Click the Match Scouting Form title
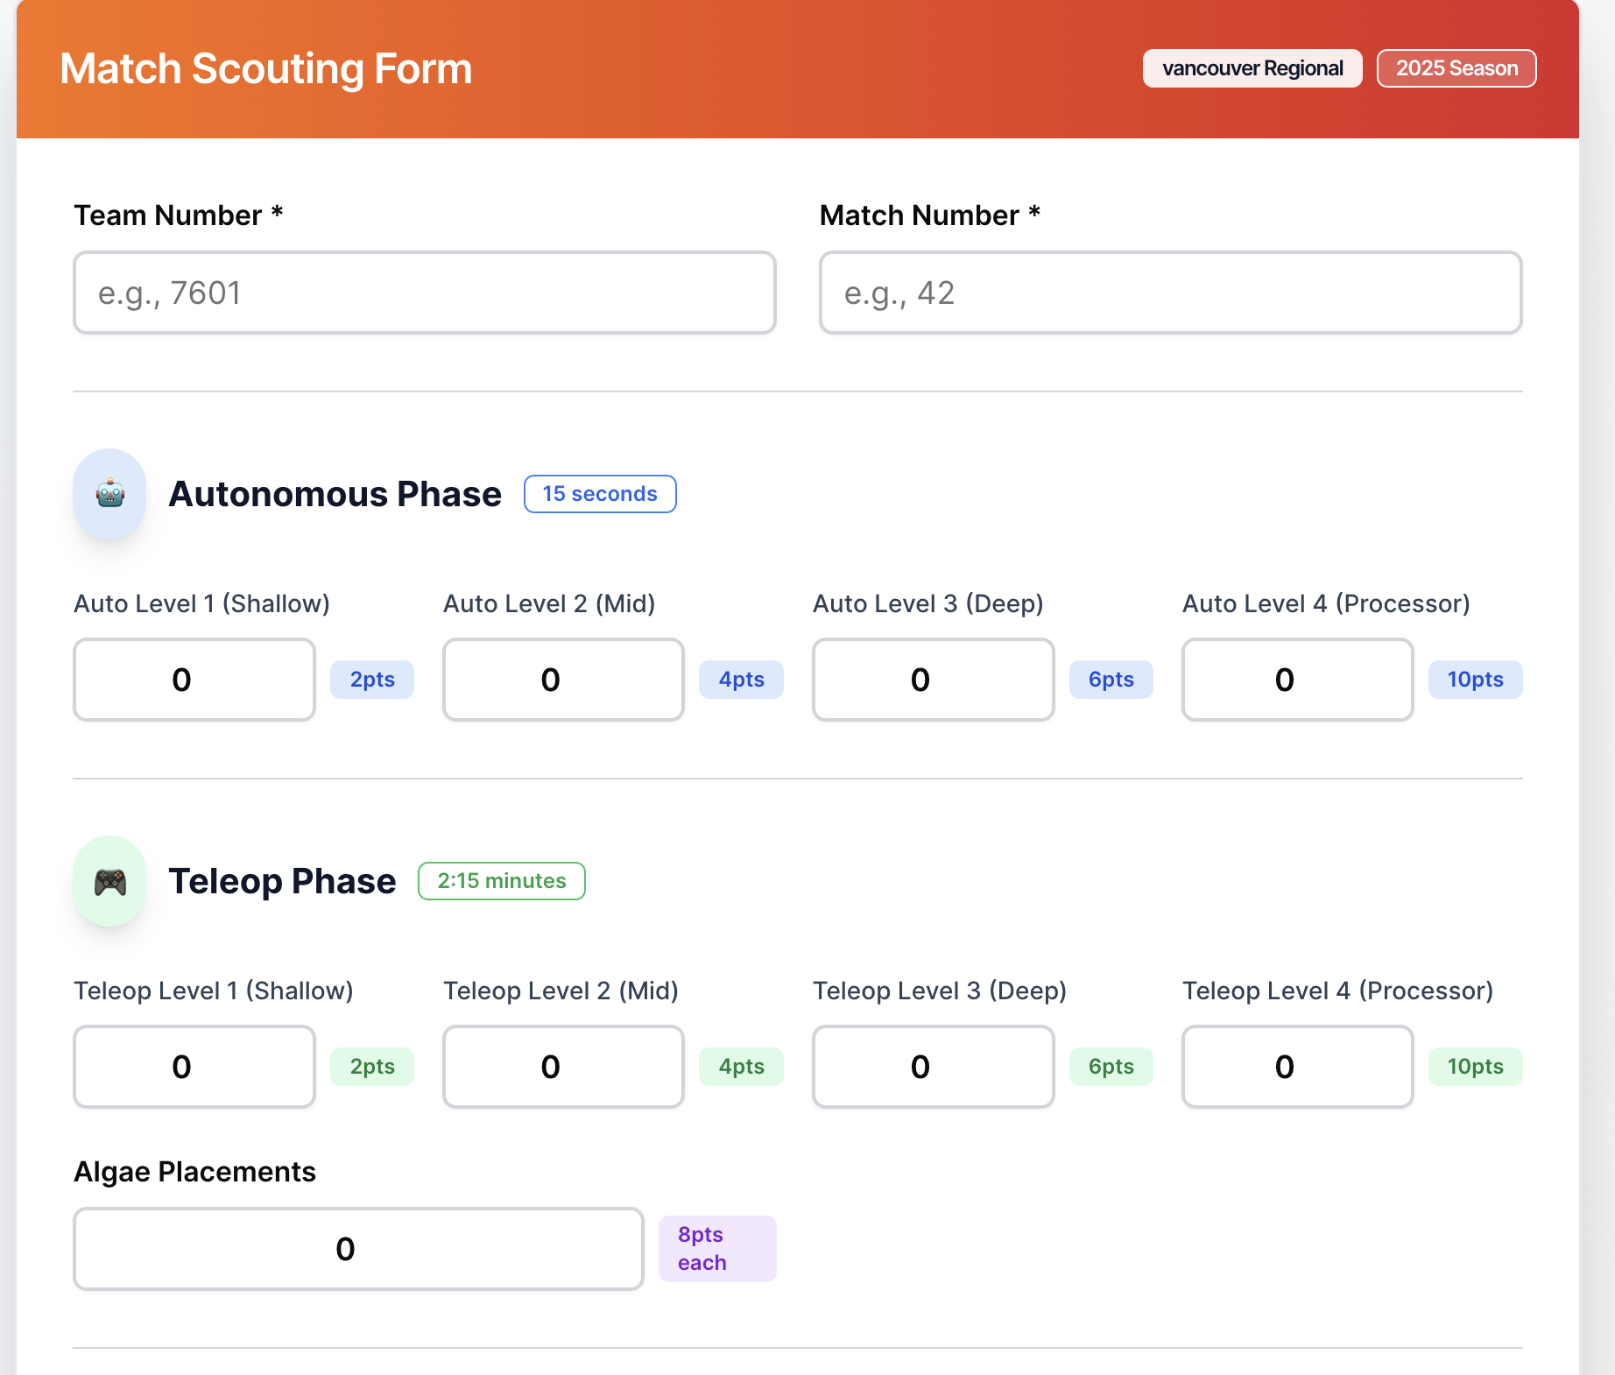 [x=266, y=68]
